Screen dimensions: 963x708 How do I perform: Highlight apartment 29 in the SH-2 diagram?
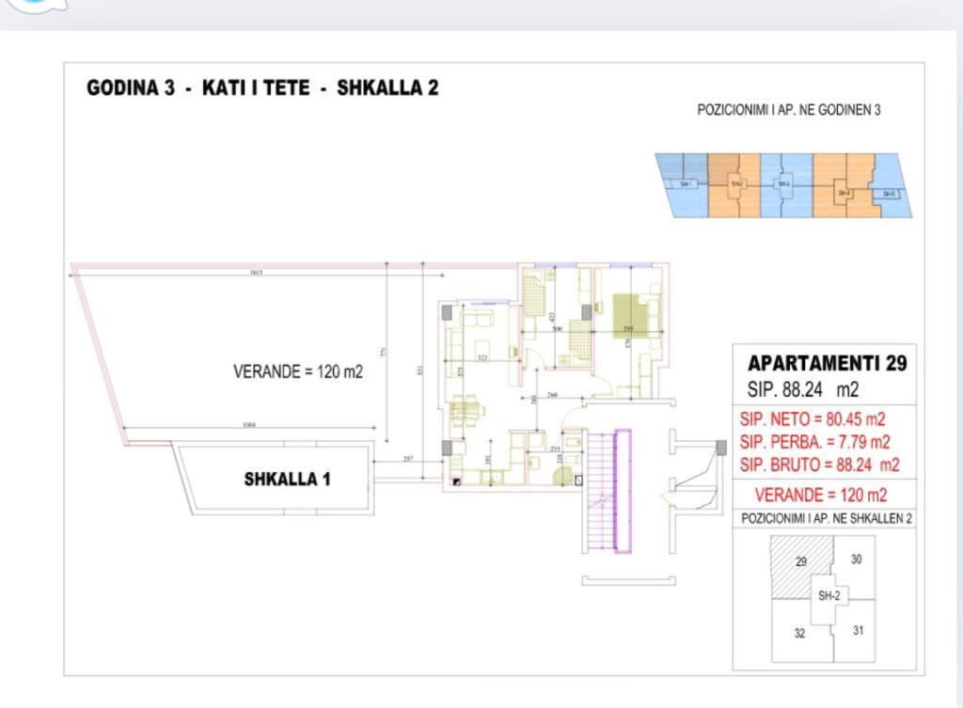coord(801,561)
